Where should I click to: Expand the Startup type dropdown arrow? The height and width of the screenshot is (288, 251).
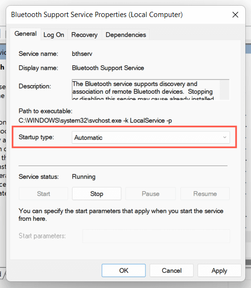[224, 138]
